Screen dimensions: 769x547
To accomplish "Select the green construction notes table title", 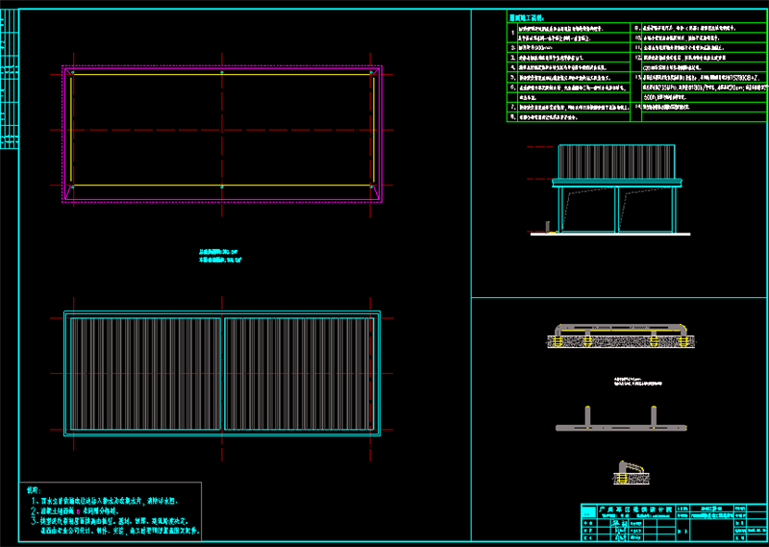I will [x=525, y=17].
